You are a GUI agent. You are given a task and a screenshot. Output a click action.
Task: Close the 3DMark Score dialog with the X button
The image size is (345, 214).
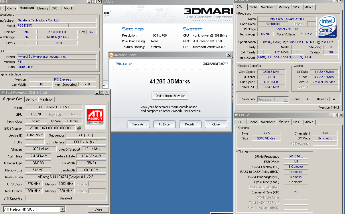tap(228, 55)
